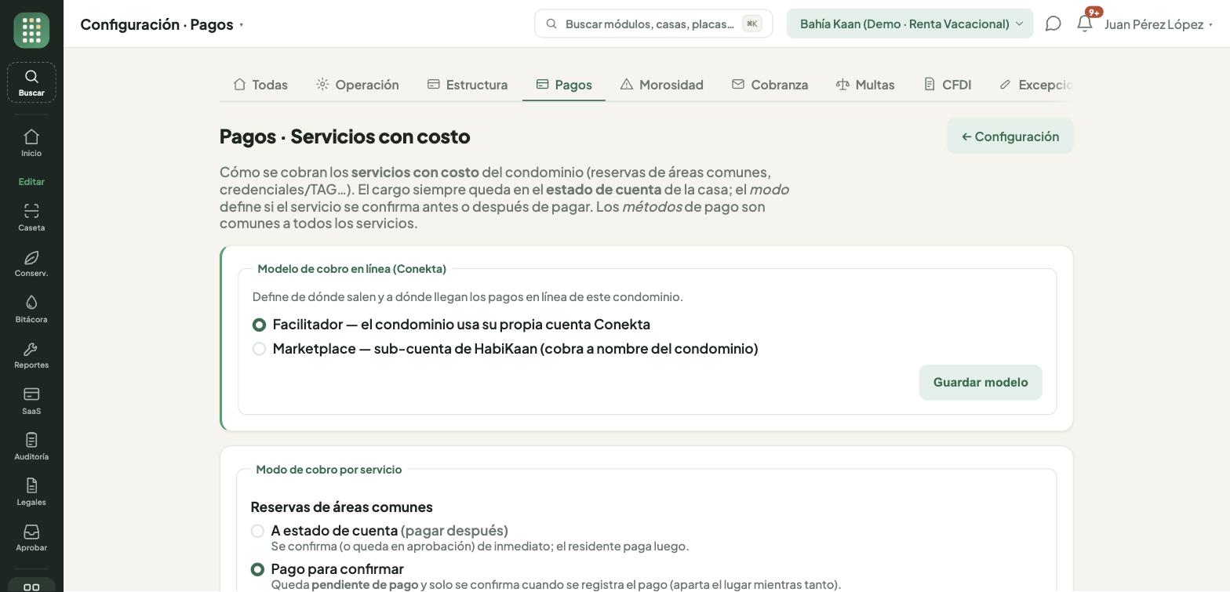Open notifications bell with 9+ badge
Image resolution: width=1230 pixels, height=592 pixels.
[x=1085, y=24]
